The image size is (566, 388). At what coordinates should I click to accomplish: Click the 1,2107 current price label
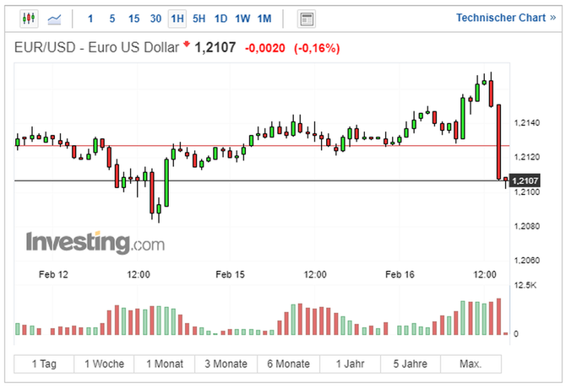525,181
